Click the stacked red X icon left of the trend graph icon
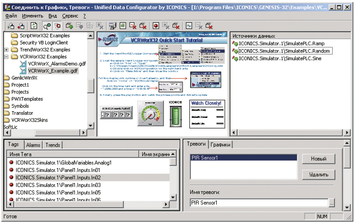 pyautogui.click(x=176, y=26)
